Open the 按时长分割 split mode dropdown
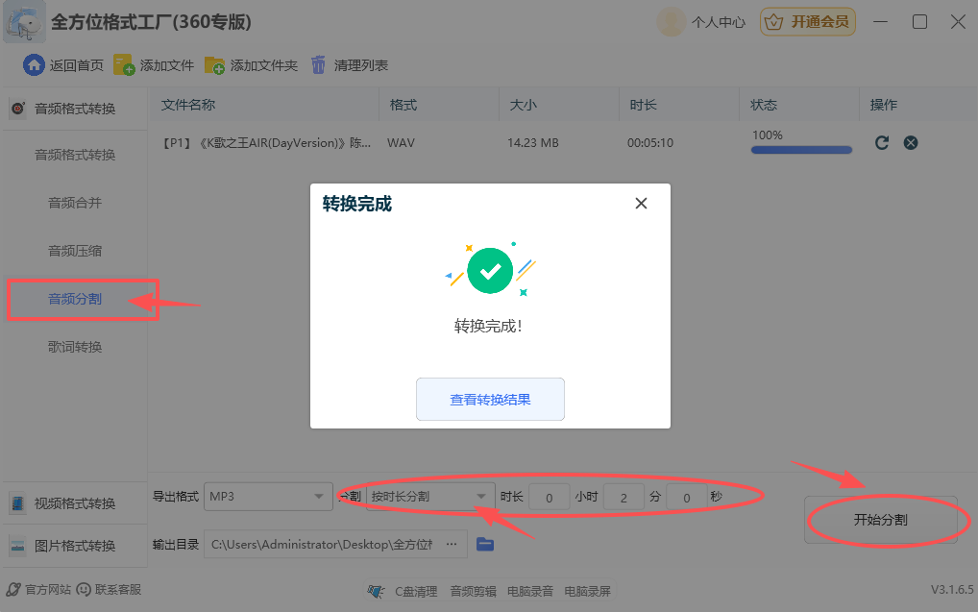 (x=429, y=496)
